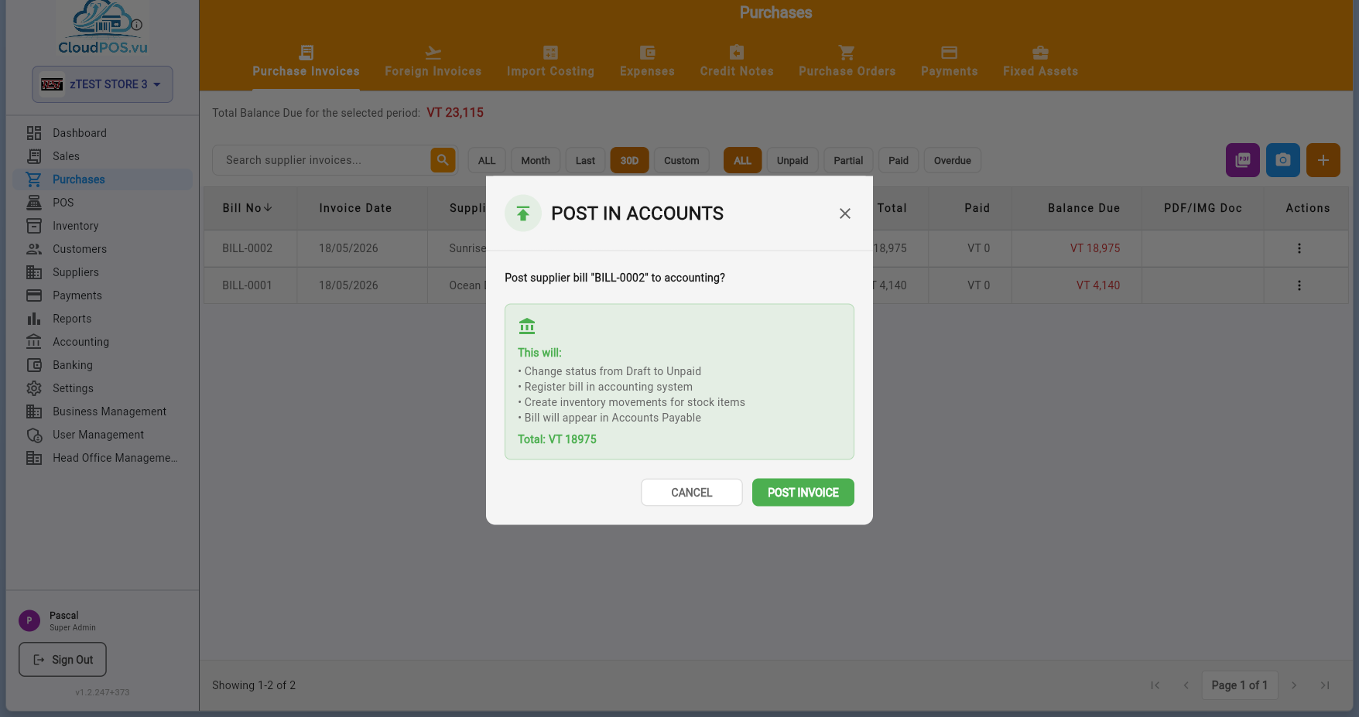Click the blue camera scan icon

pyautogui.click(x=1283, y=160)
